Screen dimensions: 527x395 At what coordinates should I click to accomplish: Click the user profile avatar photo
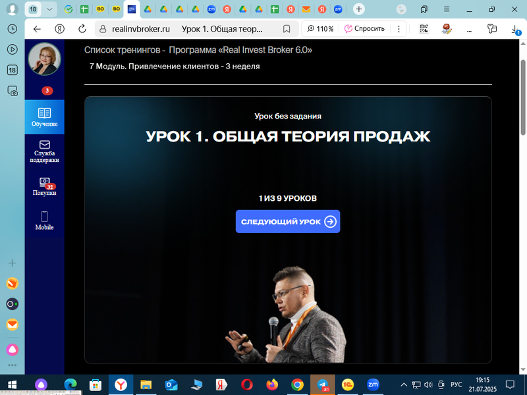coord(44,59)
